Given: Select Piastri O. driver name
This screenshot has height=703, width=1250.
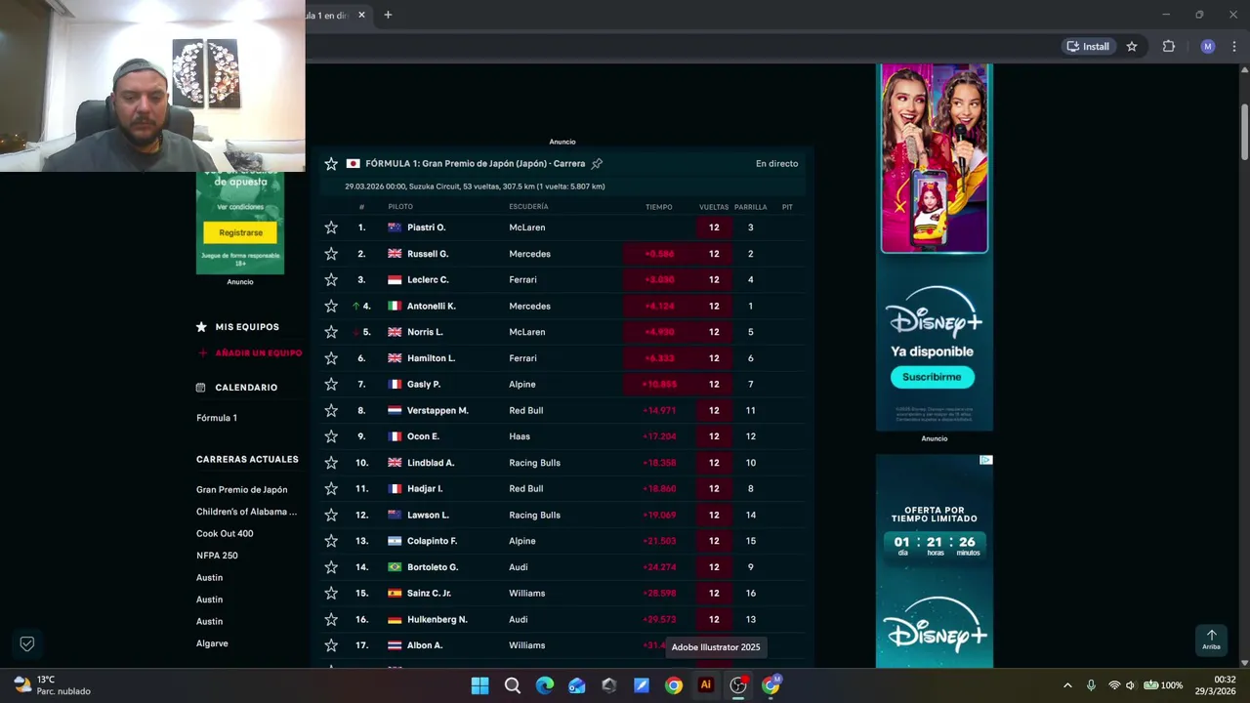Looking at the screenshot, I should (426, 227).
